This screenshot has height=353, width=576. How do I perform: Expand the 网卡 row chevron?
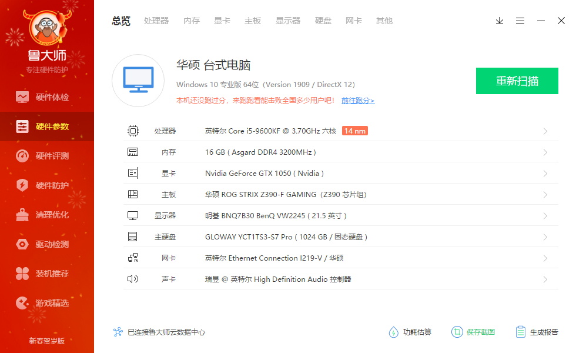[x=545, y=258]
